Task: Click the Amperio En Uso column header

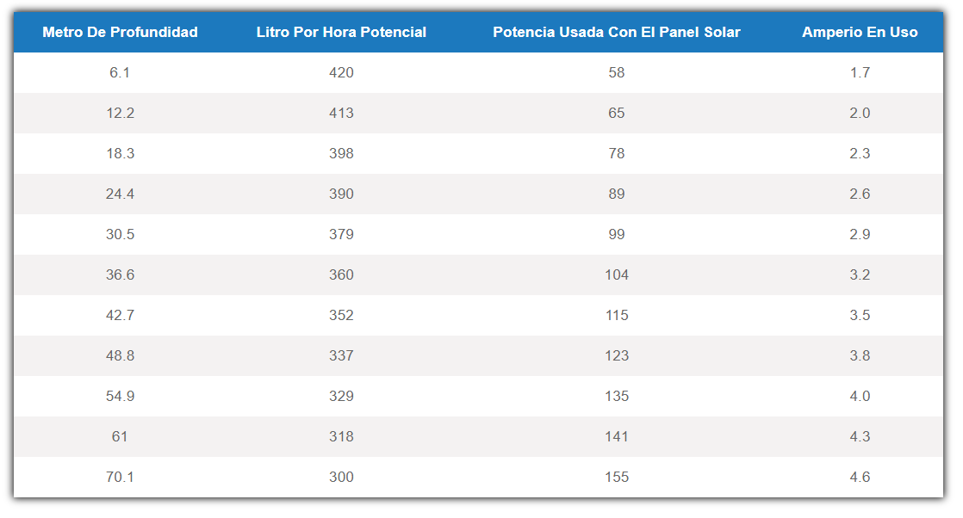Action: [860, 33]
